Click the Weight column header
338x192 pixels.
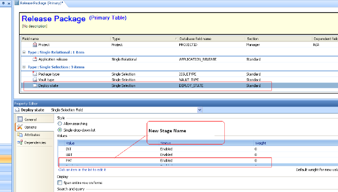tap(296, 143)
